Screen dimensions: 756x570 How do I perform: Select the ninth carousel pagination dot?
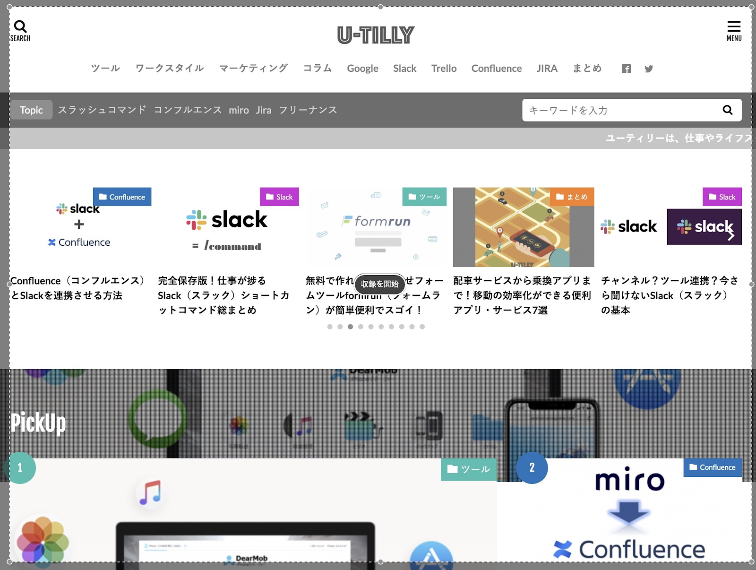412,327
